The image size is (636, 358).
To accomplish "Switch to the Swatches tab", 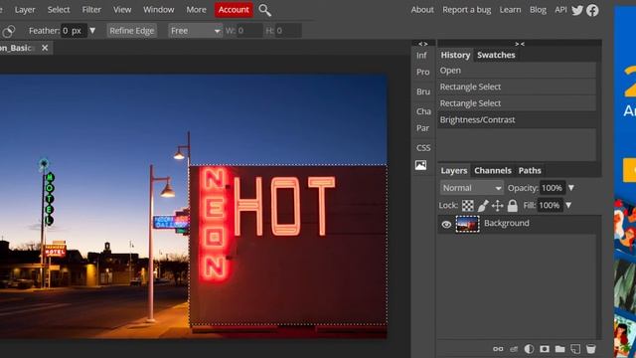I will [496, 56].
